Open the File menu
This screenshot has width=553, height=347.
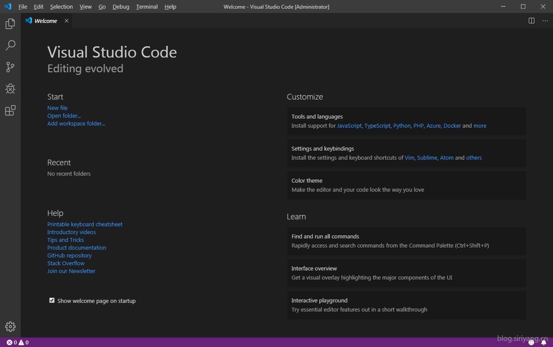pyautogui.click(x=23, y=6)
